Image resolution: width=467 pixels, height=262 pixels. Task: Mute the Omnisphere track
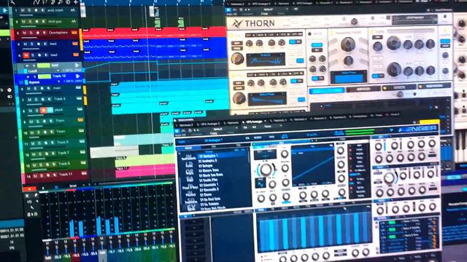point(24,32)
